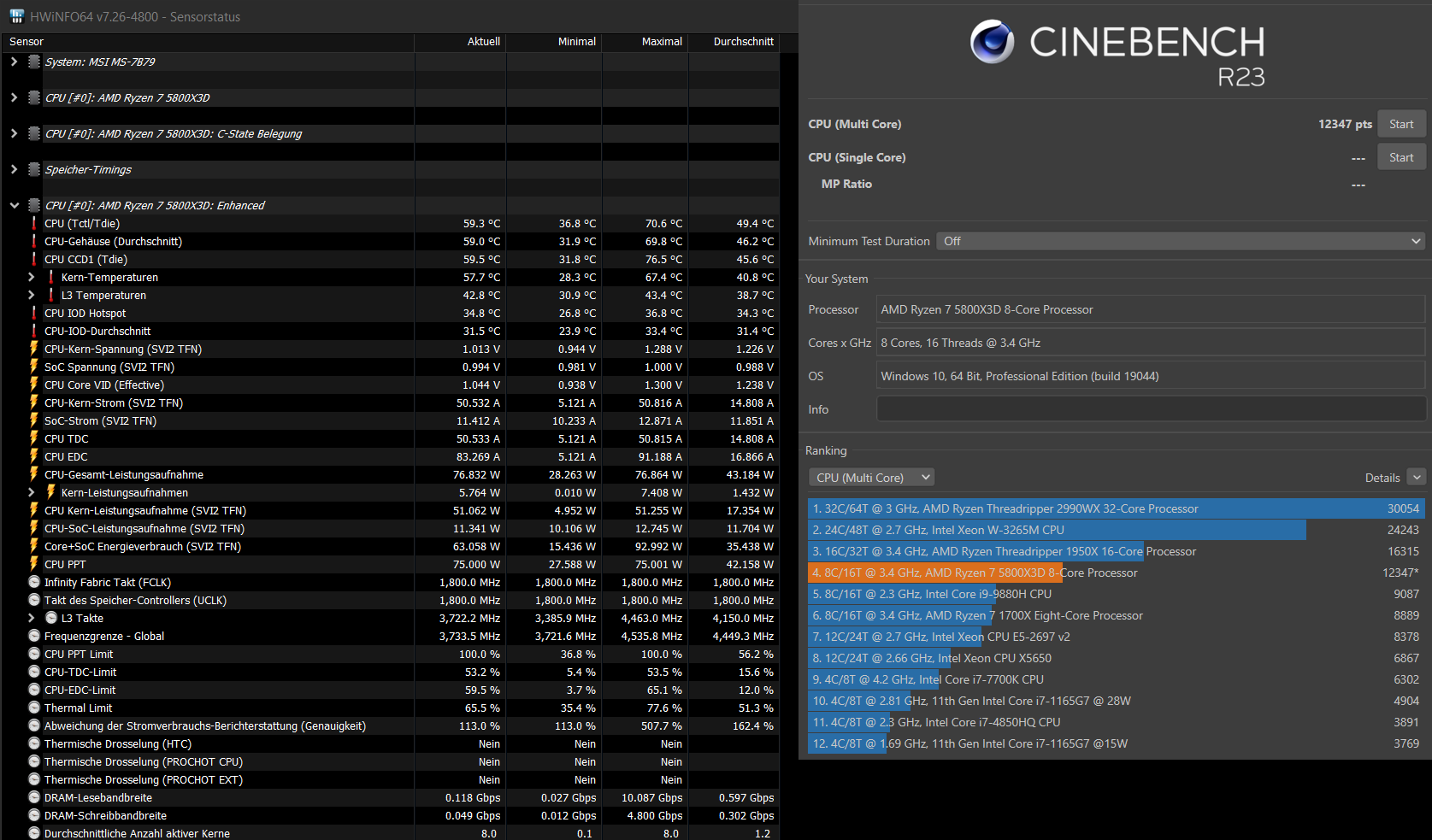Click lightning icon next to CPU-Gesamt-Leistungsaufnahme
Image resolution: width=1432 pixels, height=840 pixels.
(34, 474)
